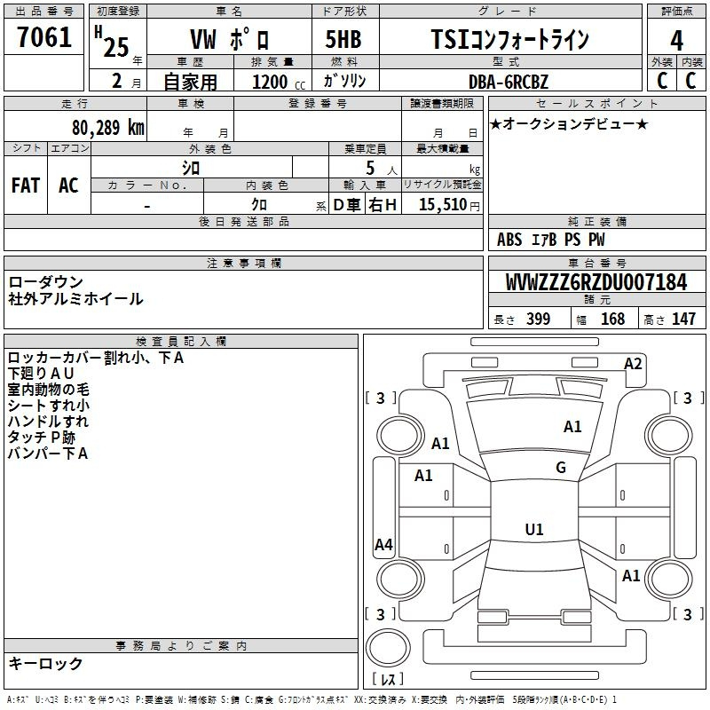The height and width of the screenshot is (710, 710).
Task: Select the model code DBA-6RCBZ
Action: (x=508, y=82)
